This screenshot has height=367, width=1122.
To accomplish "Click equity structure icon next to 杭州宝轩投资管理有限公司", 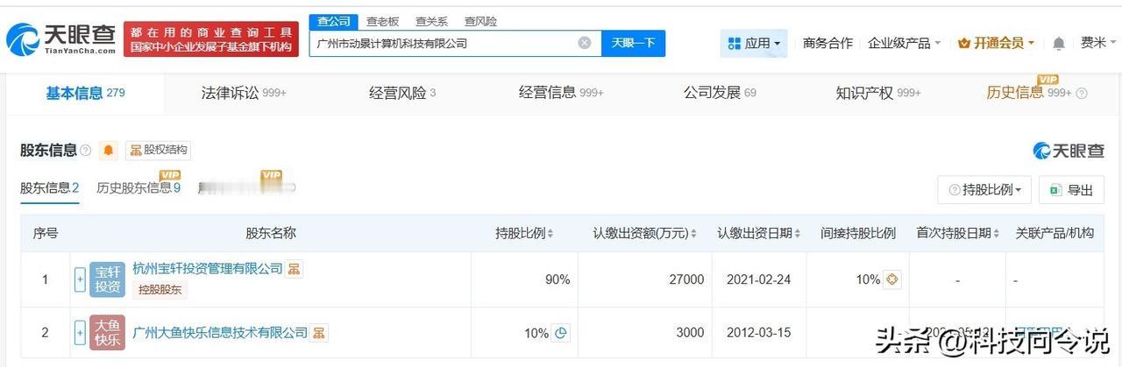I will click(x=295, y=269).
